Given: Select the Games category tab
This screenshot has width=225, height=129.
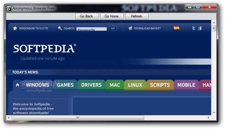Looking at the screenshot, I should click(65, 85).
